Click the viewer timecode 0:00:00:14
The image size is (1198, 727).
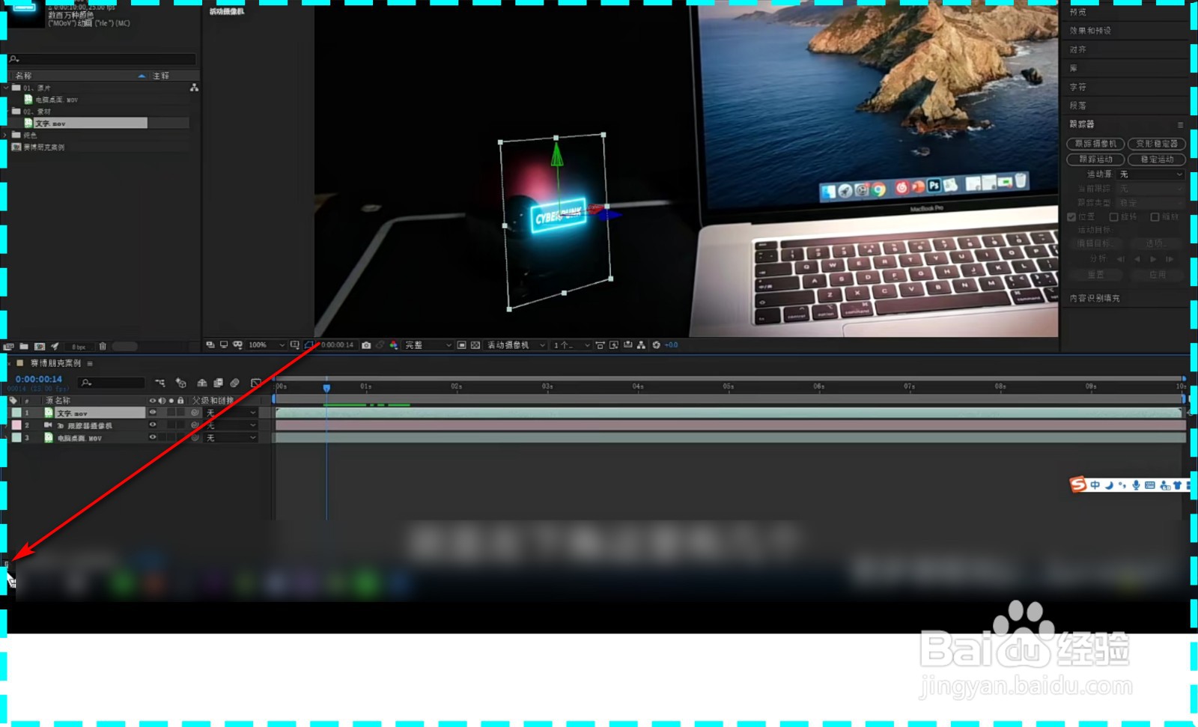point(337,345)
